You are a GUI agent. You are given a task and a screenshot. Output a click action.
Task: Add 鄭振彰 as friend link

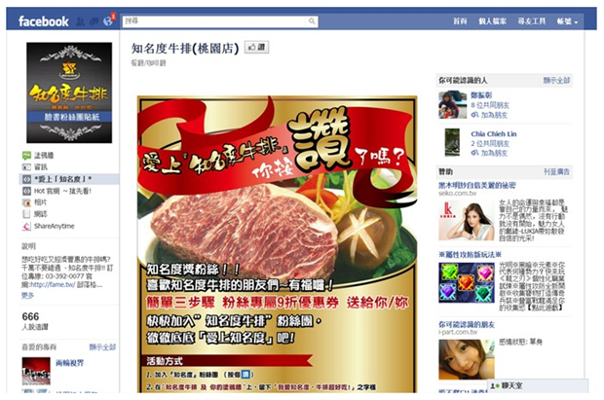[x=494, y=115]
